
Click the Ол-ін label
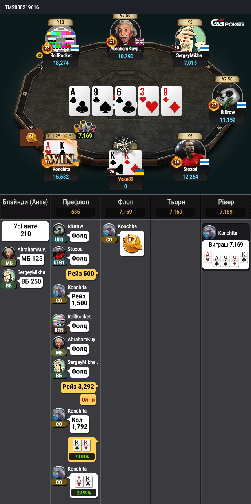pos(88,400)
